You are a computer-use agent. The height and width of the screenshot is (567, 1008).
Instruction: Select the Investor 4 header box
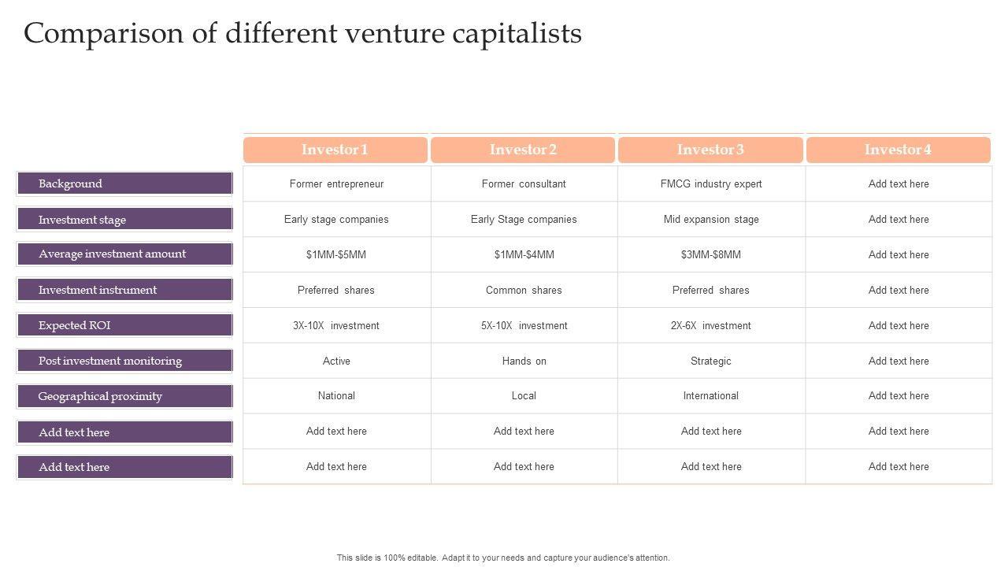[898, 150]
